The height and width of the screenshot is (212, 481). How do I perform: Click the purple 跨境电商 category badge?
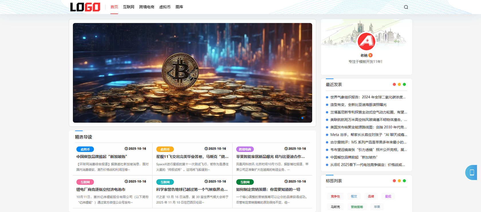coord(245,149)
